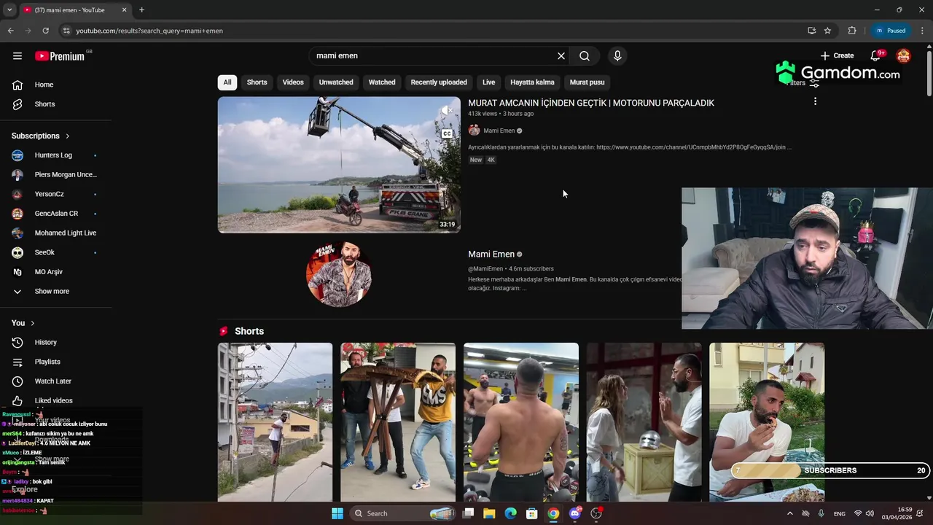Select the All filter chip

coord(227,82)
